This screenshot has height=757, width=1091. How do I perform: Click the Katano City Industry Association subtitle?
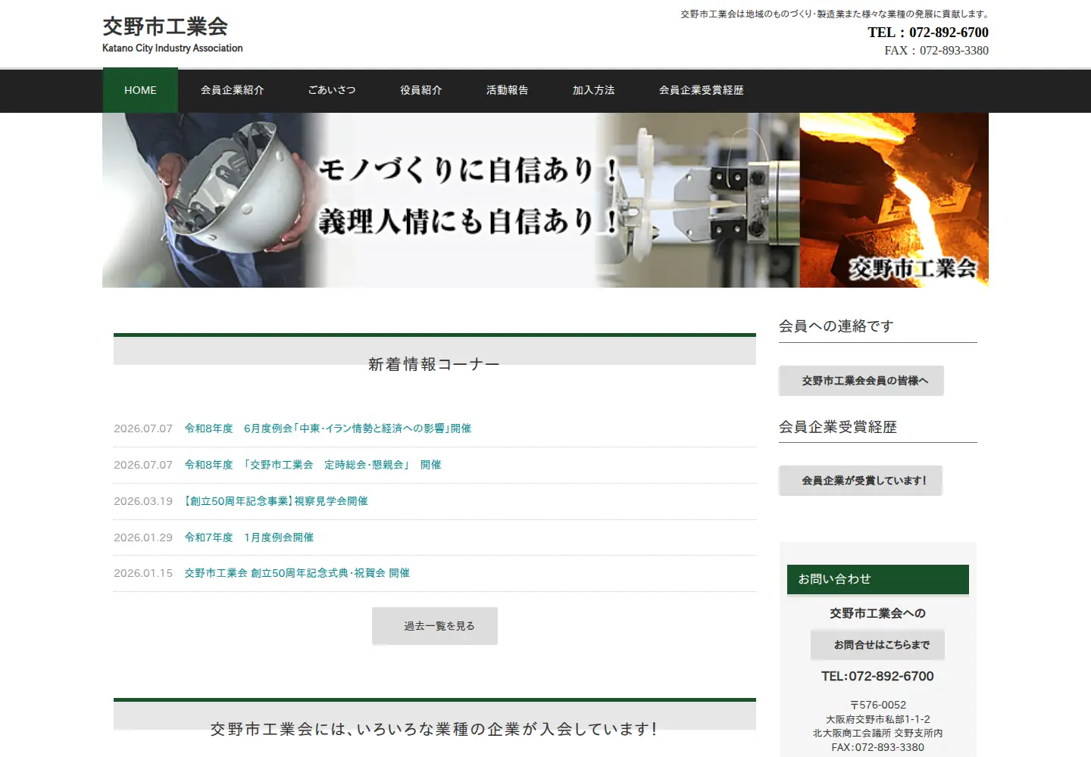(x=173, y=48)
